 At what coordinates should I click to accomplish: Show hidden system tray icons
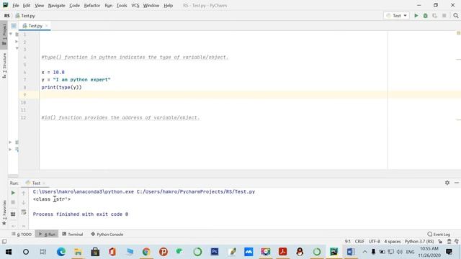point(364,252)
